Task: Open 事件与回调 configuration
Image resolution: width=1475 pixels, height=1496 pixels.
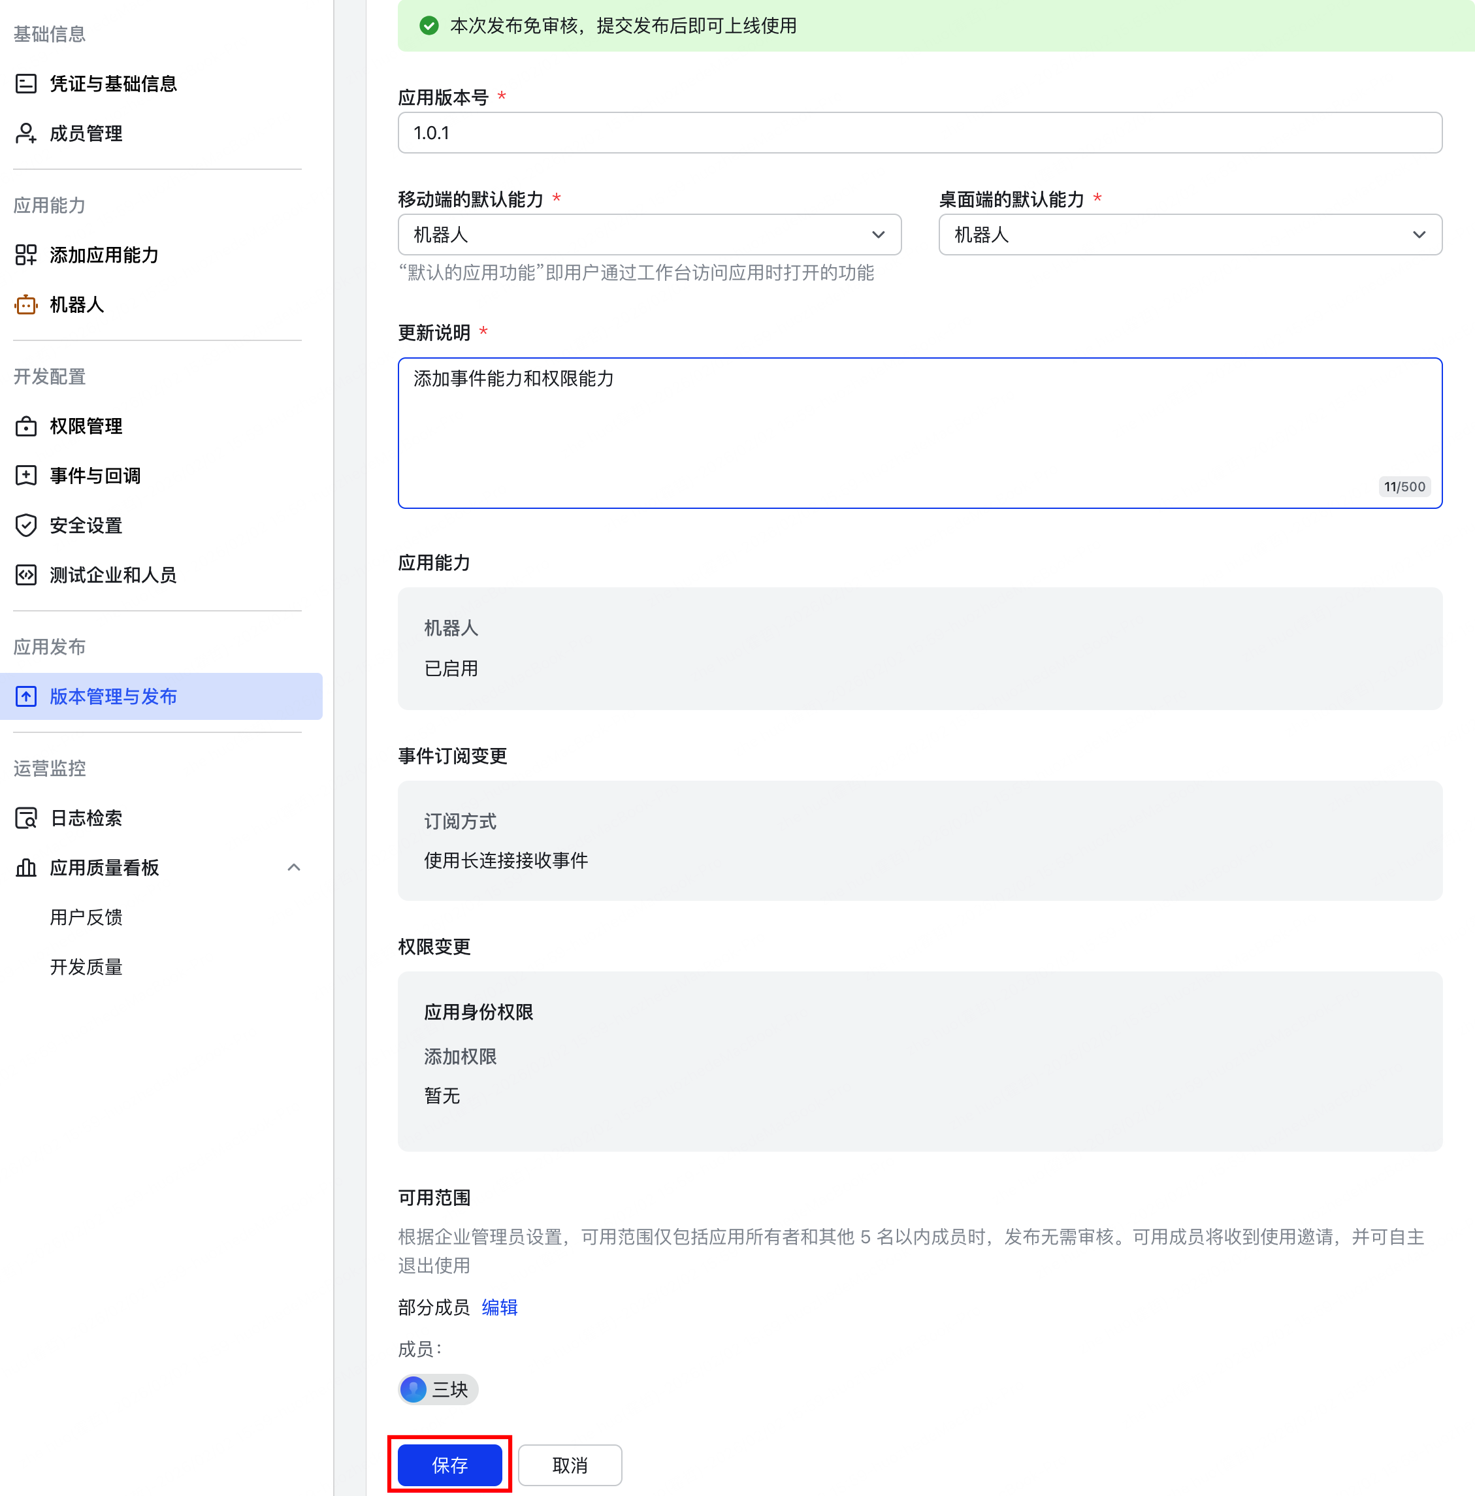Action: pos(93,475)
